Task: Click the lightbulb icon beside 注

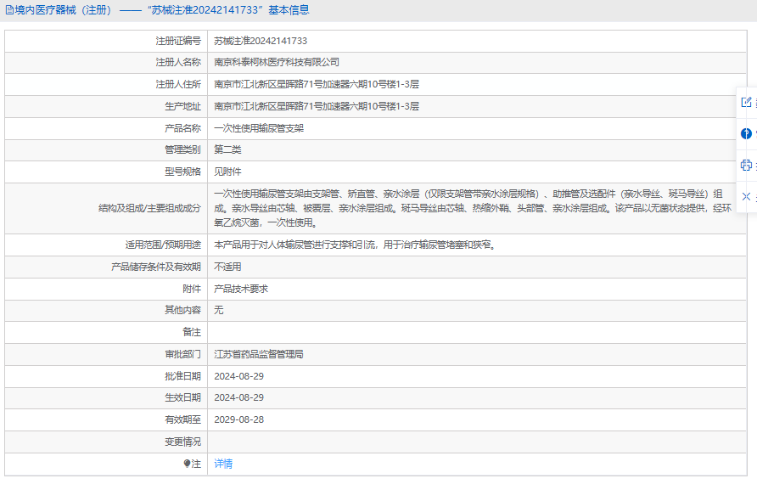Action: point(187,464)
